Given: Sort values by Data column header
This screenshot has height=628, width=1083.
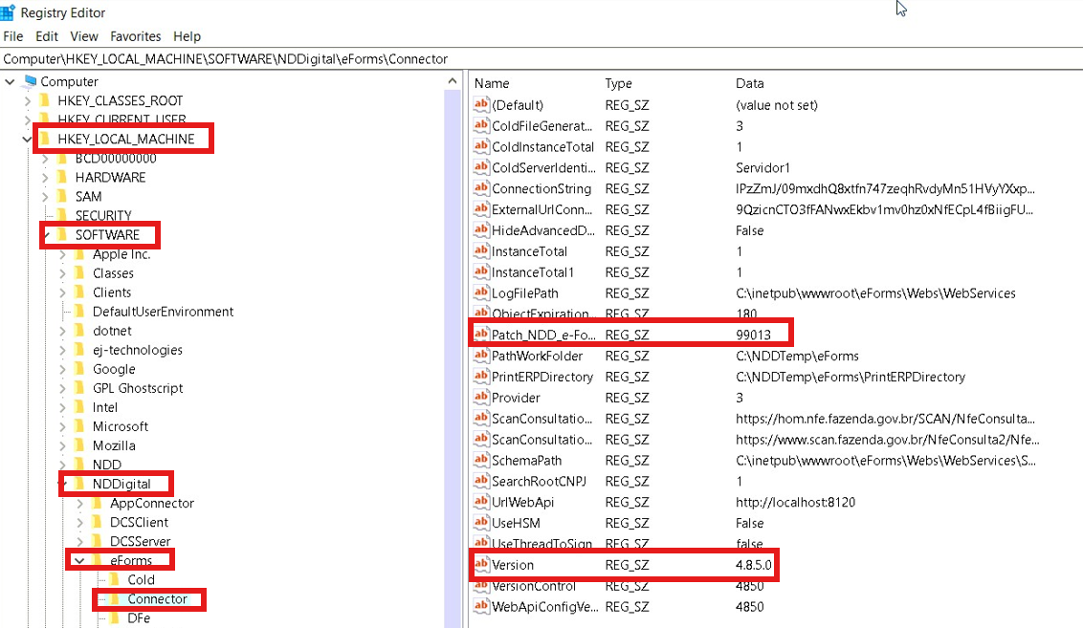Looking at the screenshot, I should [x=749, y=83].
